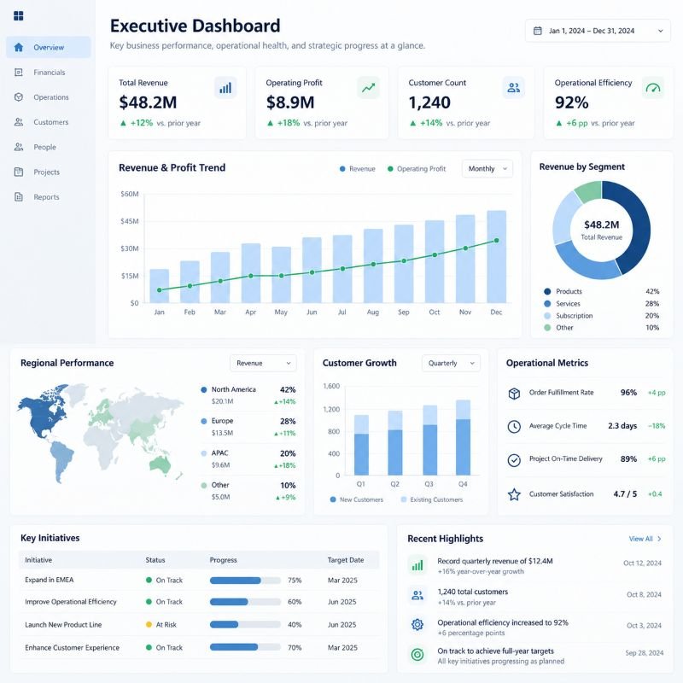
Task: Open the Operations section
Action: pos(49,97)
